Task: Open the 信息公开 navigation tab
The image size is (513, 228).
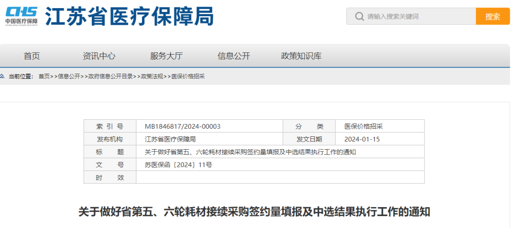Action: [x=234, y=56]
